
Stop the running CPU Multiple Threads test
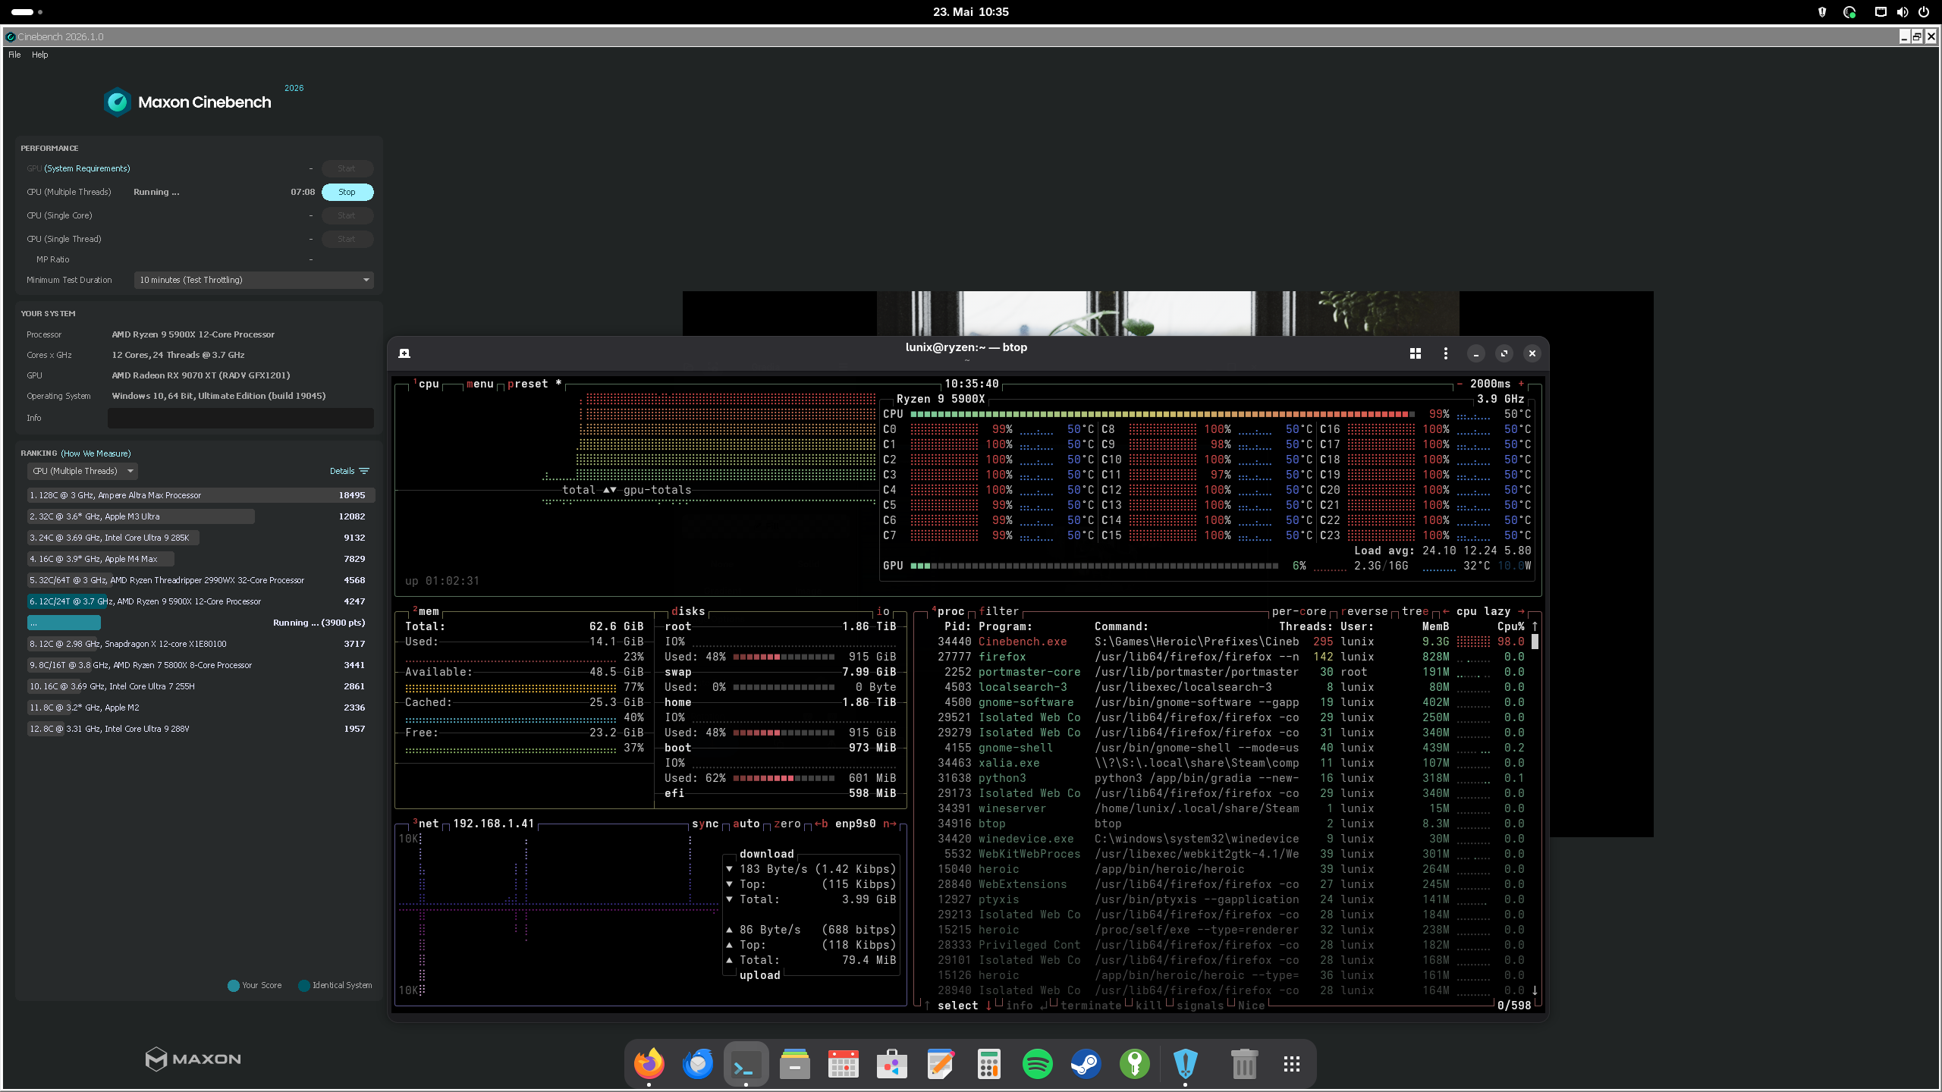347,192
